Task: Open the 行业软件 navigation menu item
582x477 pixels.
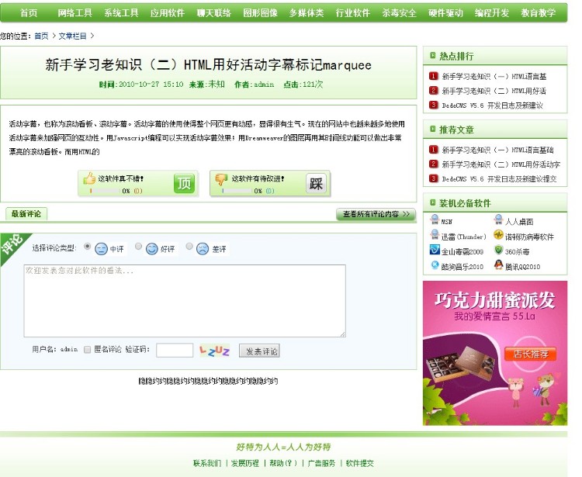Action: [x=353, y=13]
